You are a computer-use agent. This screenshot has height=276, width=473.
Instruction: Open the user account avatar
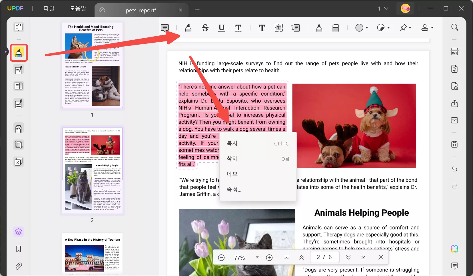click(405, 8)
